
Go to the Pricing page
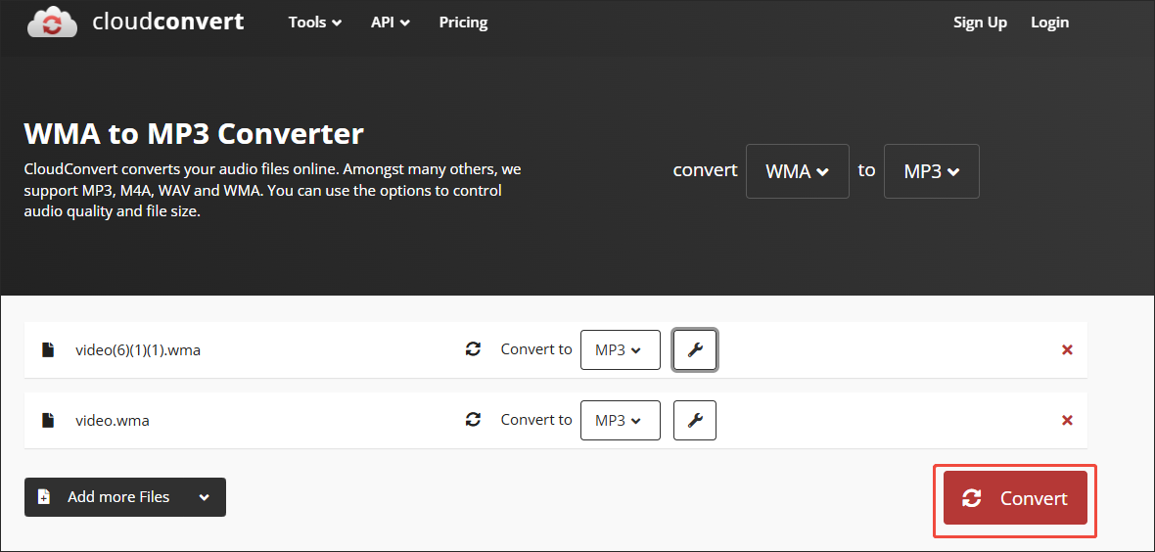[463, 23]
